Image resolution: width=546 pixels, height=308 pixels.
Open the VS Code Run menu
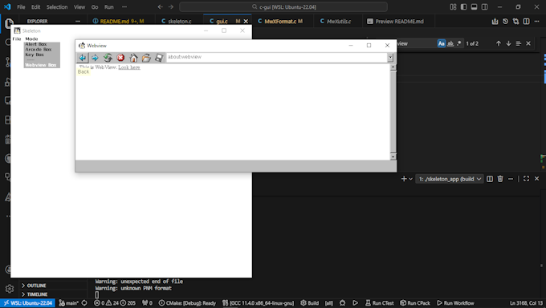[x=109, y=7]
